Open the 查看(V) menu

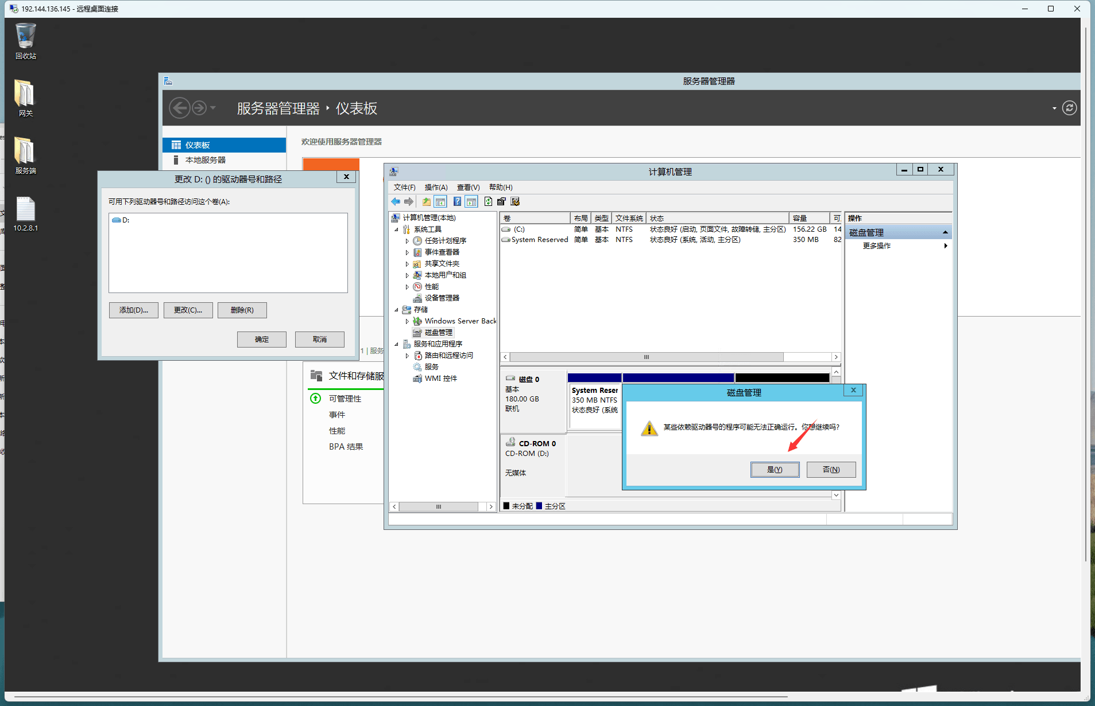(x=468, y=188)
